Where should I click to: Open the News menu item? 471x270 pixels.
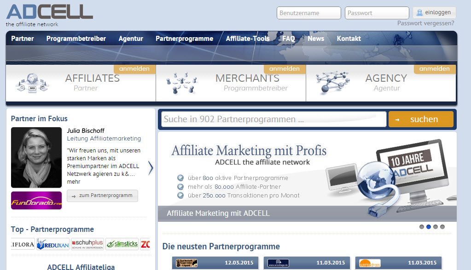[316, 39]
